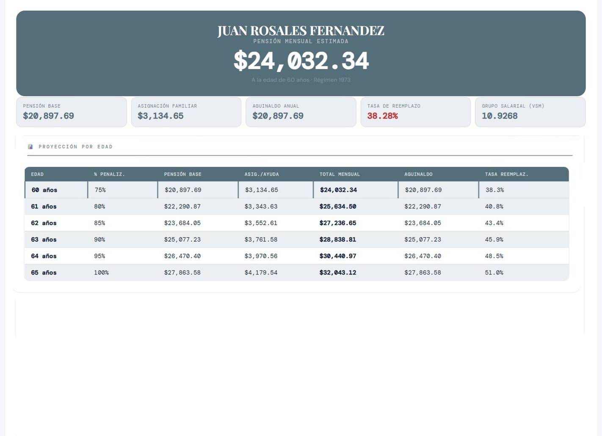The width and height of the screenshot is (602, 436).
Task: Click the $3,761.58 asignación cell
Action: [261, 240]
